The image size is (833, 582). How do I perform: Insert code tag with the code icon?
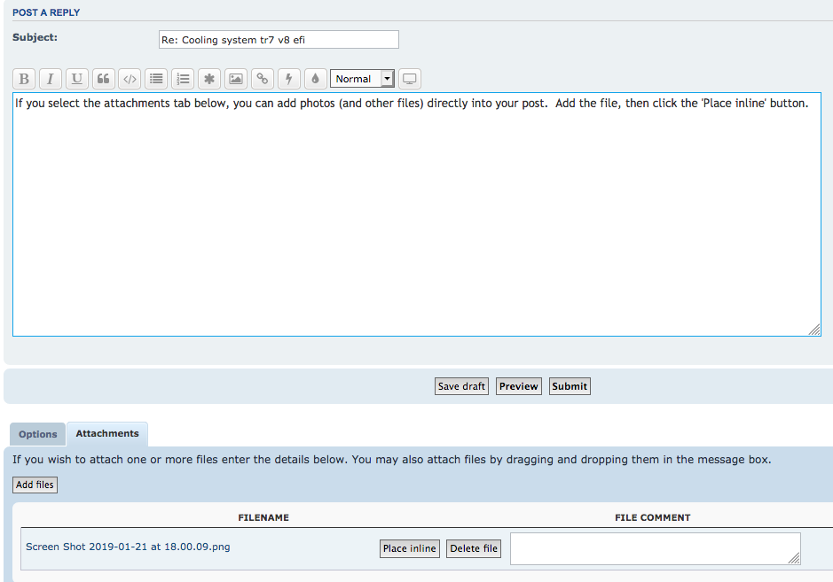(x=130, y=79)
